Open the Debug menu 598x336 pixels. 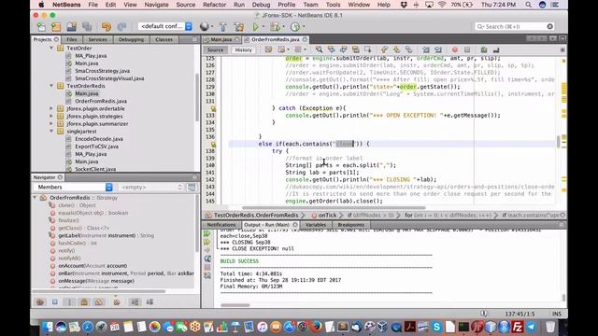pyautogui.click(x=261, y=5)
